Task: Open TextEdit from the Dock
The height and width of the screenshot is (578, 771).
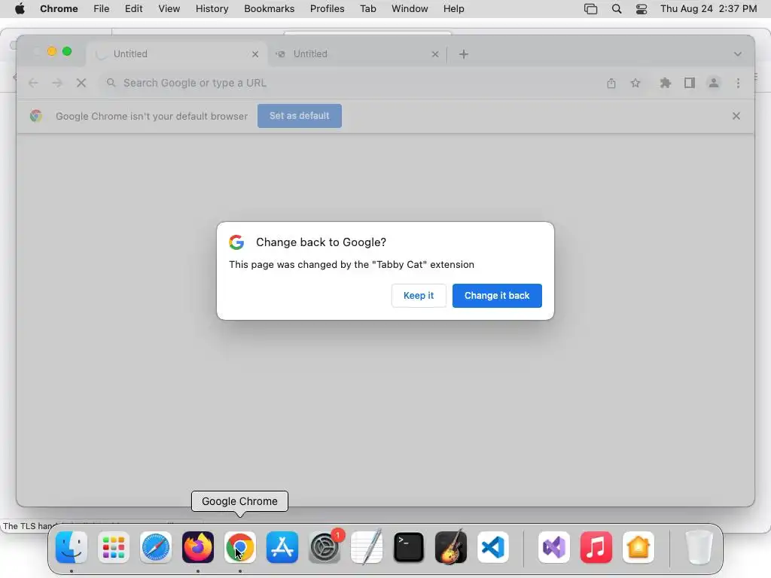Action: [367, 547]
